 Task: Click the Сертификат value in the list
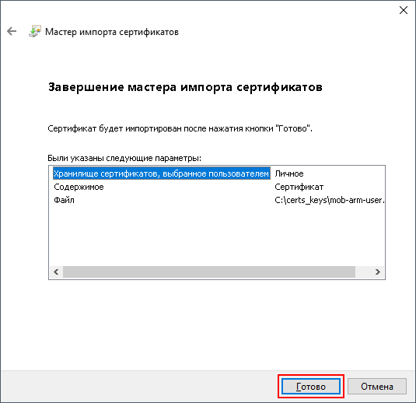299,187
